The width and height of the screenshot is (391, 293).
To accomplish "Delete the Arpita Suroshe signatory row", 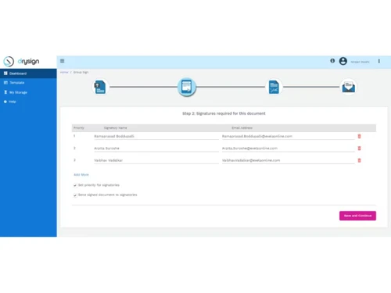I will pyautogui.click(x=359, y=148).
